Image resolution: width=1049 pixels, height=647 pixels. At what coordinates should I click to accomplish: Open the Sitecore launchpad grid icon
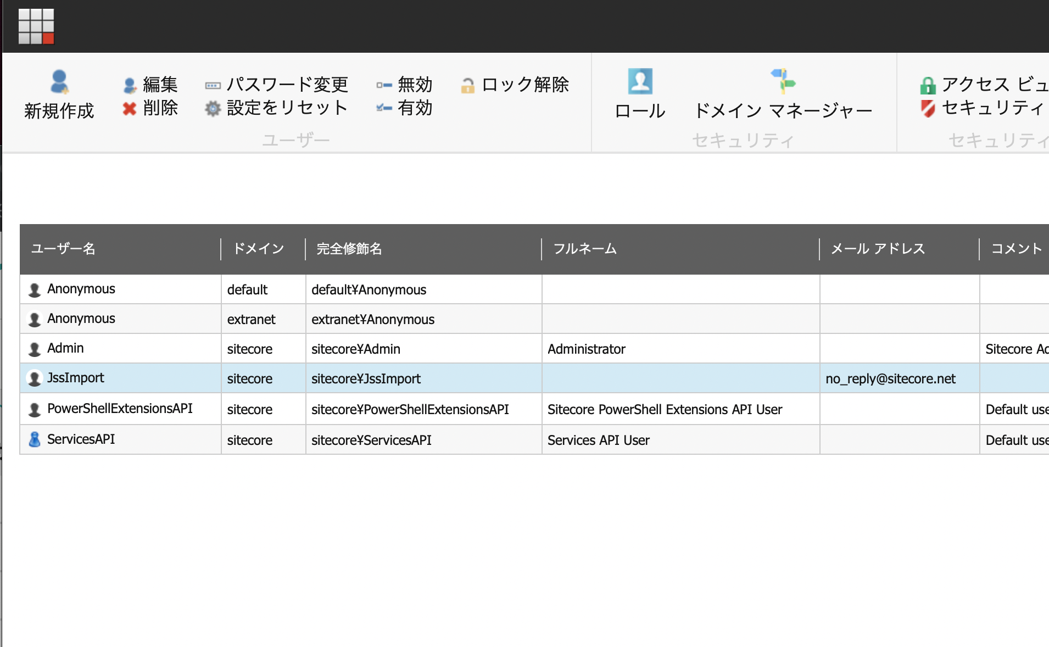(x=36, y=26)
